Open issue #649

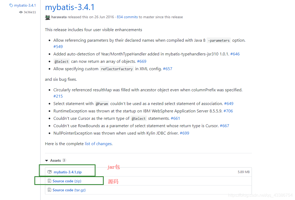point(229,104)
